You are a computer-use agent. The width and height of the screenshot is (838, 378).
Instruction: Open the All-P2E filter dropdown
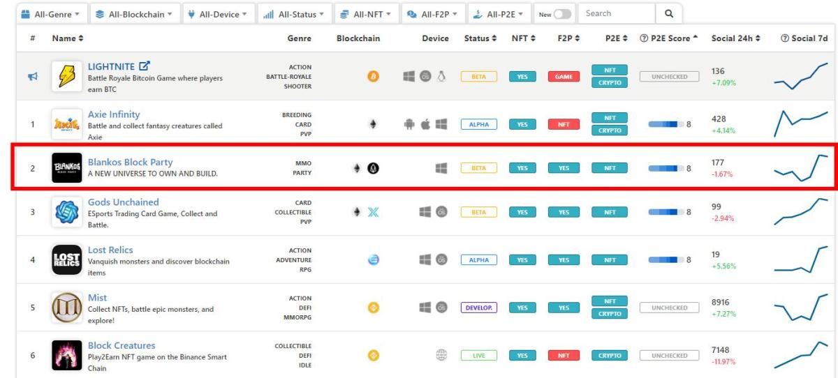click(x=498, y=14)
